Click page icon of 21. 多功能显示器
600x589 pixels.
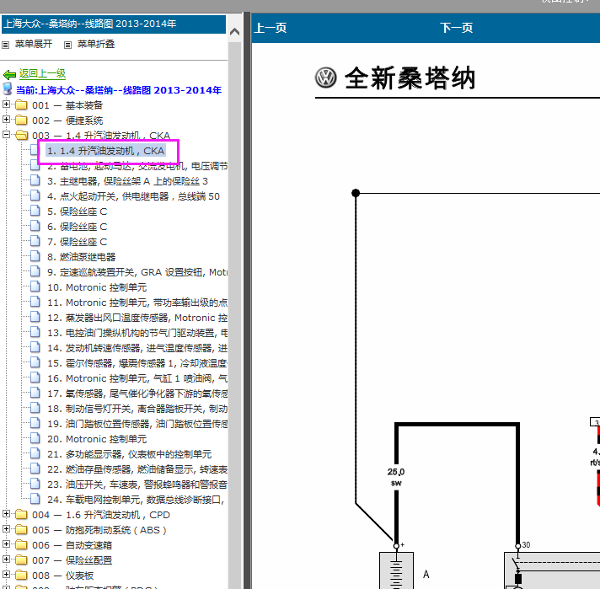35,453
